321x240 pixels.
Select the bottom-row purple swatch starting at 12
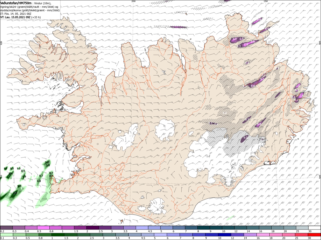click(237, 235)
